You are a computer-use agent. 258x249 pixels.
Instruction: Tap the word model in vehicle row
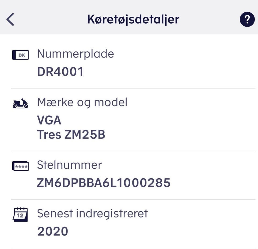(x=112, y=102)
